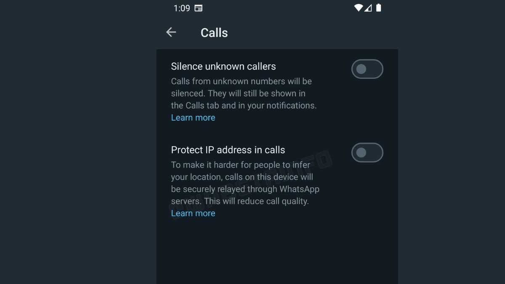The image size is (505, 284).
Task: Click the empty space right of Calls title
Action: 311,32
